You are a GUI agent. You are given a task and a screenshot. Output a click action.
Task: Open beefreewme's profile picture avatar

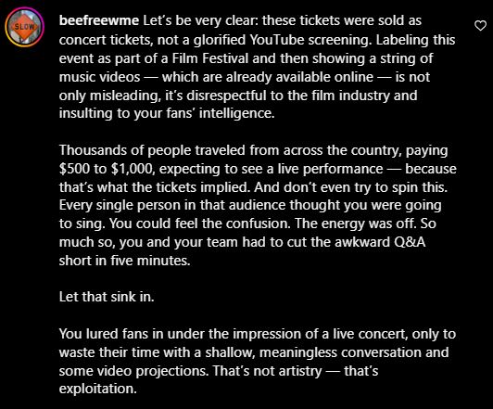(x=24, y=27)
